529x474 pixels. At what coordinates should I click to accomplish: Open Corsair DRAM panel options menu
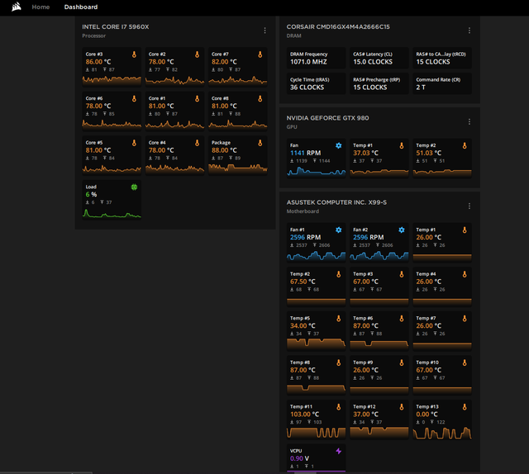[x=469, y=31]
